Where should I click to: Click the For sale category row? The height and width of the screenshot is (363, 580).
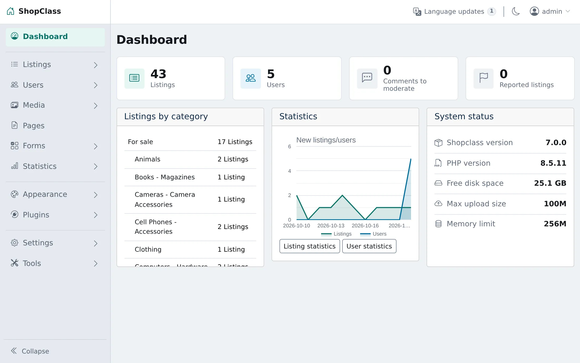coord(190,142)
